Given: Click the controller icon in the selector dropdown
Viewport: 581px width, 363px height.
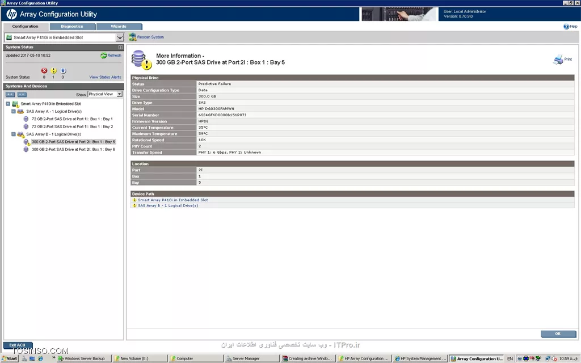Looking at the screenshot, I should tap(9, 37).
